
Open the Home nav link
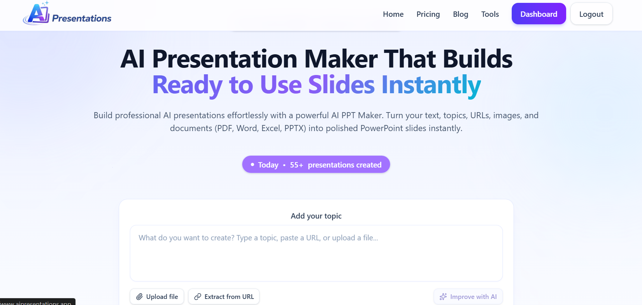coord(393,14)
